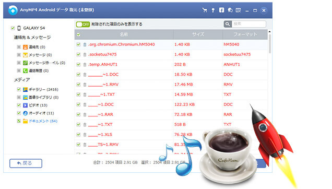Click the key register icon
This screenshot has height=189, width=332.
pos(213,10)
